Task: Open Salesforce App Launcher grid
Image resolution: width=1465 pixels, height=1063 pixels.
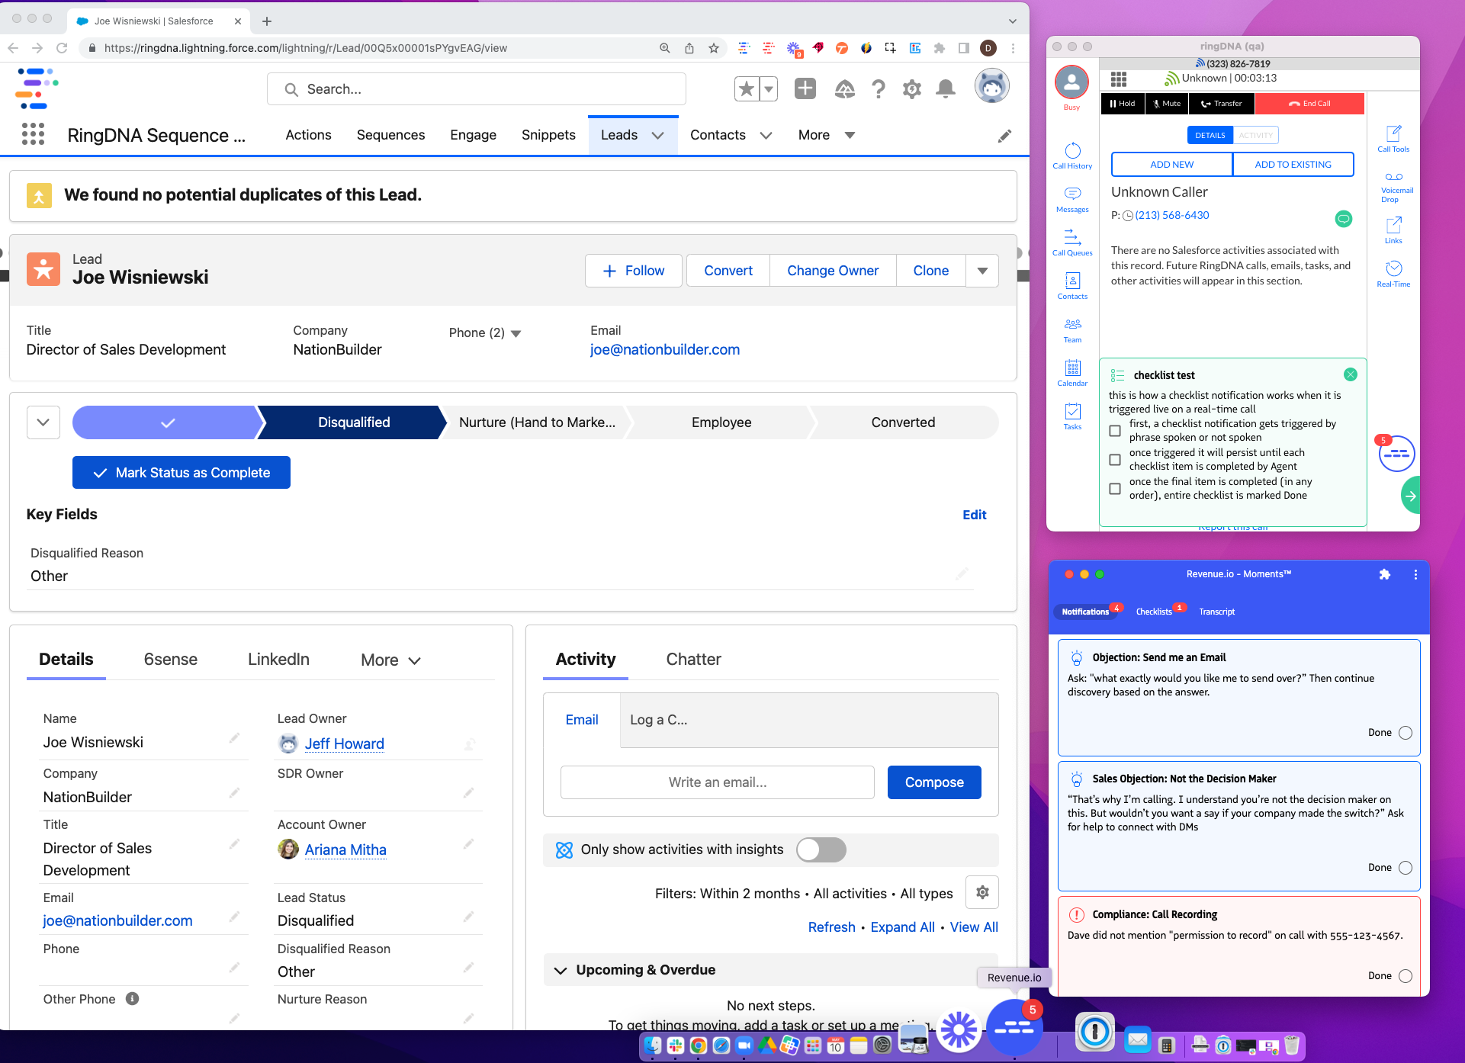Action: (x=33, y=134)
